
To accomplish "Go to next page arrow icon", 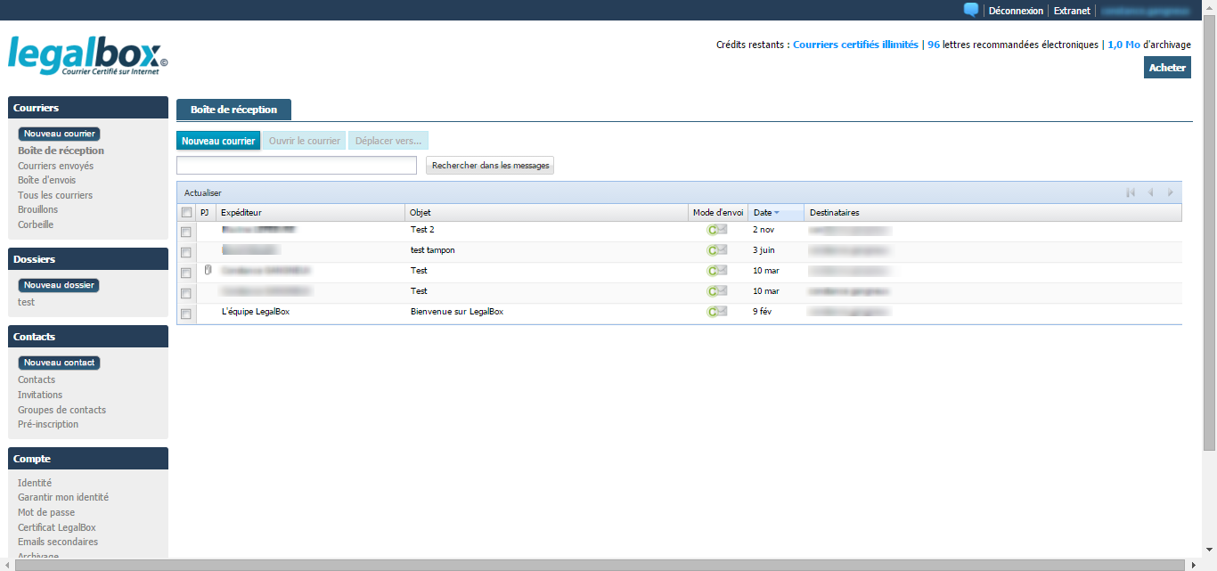I will (x=1171, y=192).
